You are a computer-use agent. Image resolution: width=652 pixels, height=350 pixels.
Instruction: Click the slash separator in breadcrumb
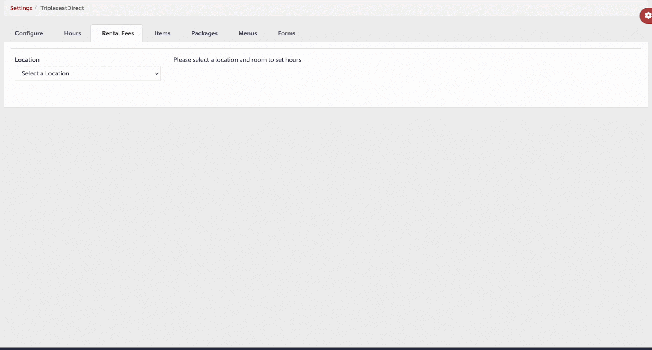[x=36, y=8]
